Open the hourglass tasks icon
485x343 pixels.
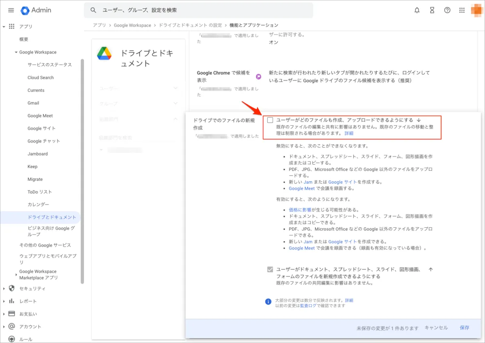tap(432, 10)
